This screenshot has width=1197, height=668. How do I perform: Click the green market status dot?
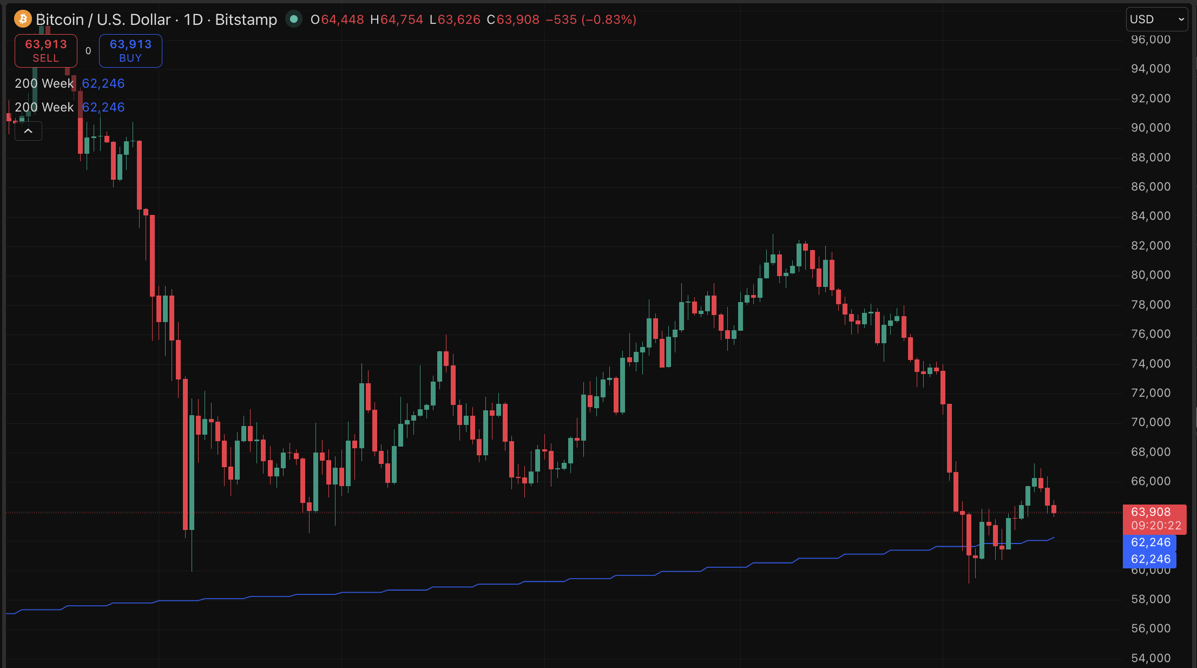point(294,19)
